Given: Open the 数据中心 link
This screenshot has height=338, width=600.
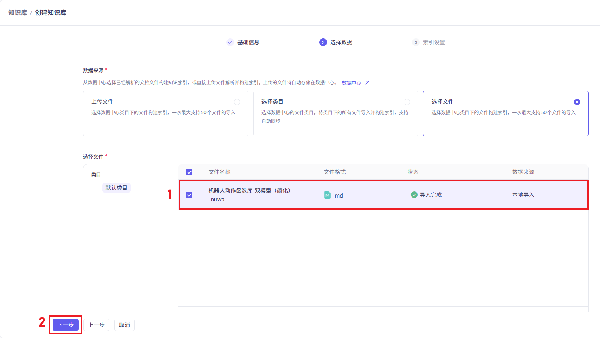Looking at the screenshot, I should pos(351,83).
